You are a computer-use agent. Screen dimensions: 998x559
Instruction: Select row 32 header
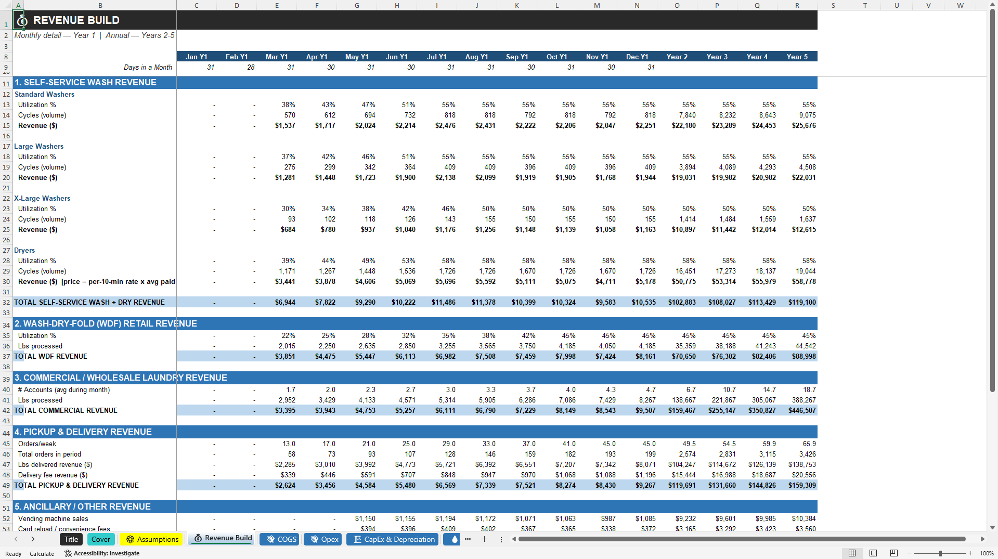coord(6,302)
